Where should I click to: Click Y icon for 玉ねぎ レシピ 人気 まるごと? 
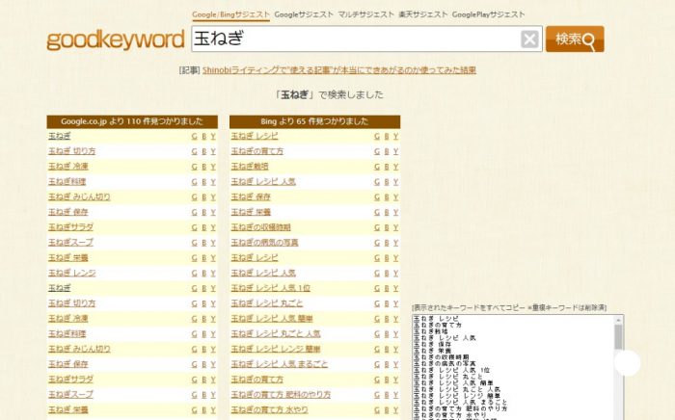coord(395,364)
